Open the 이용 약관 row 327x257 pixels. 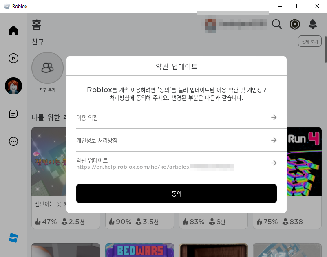click(177, 117)
